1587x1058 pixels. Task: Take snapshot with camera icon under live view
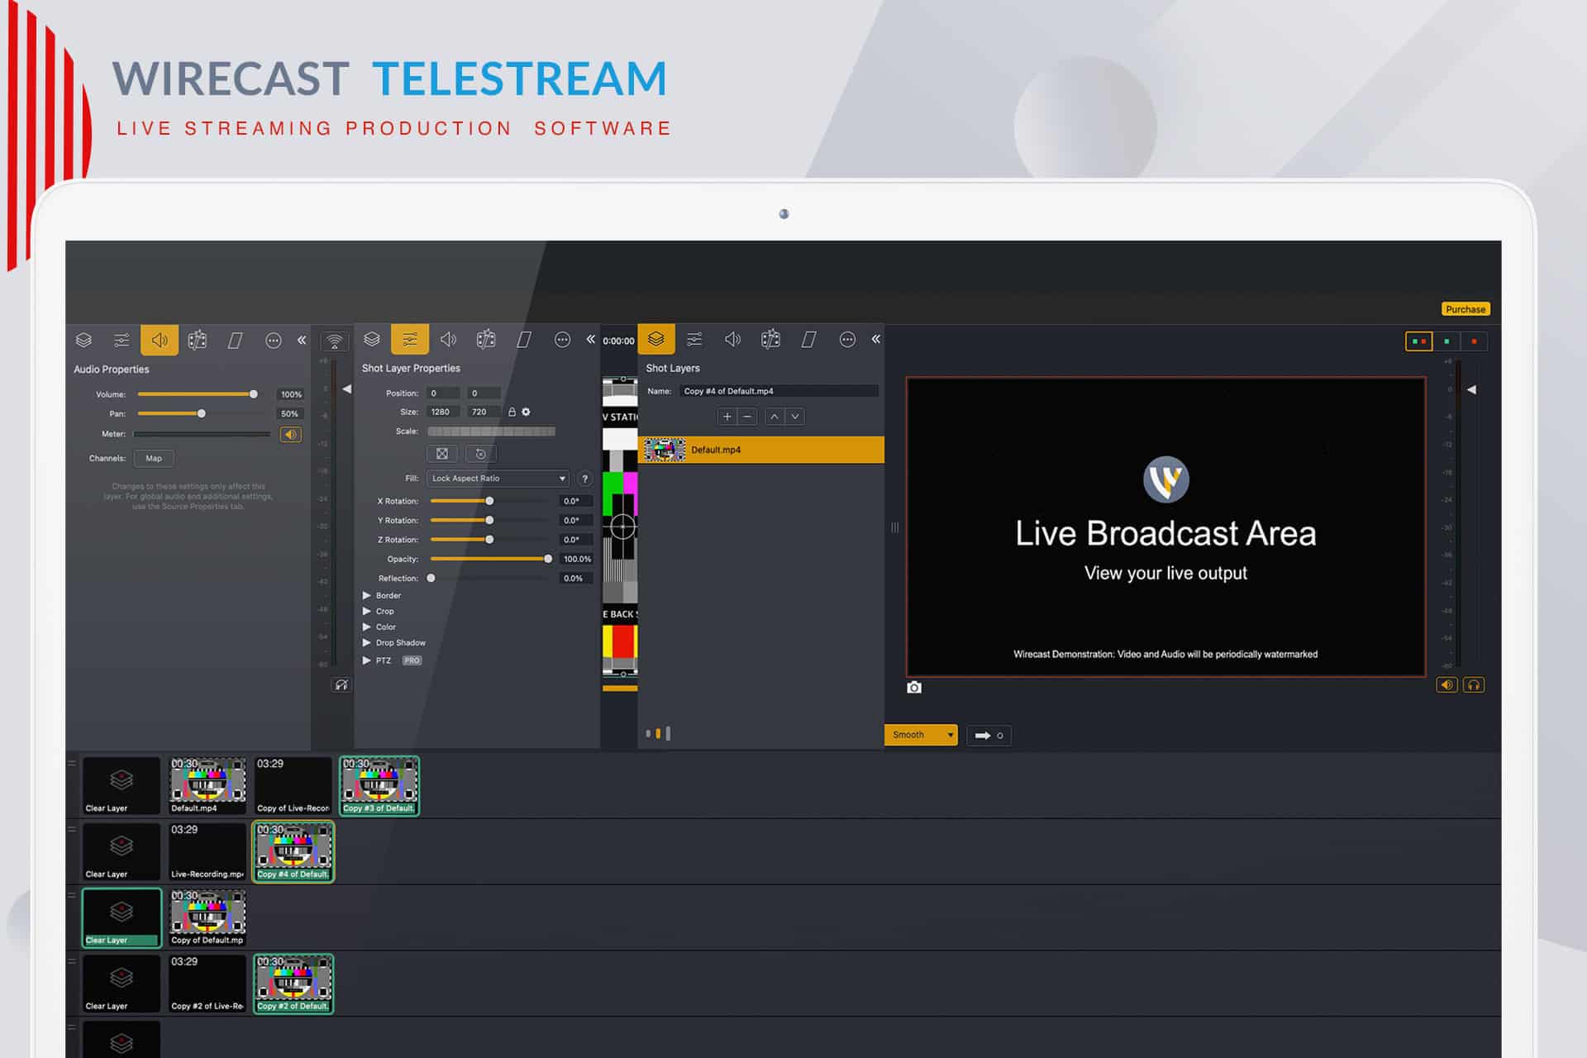(914, 687)
